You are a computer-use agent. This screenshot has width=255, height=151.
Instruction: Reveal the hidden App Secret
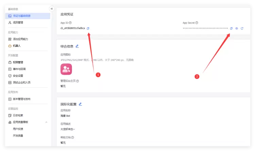pyautogui.click(x=237, y=28)
